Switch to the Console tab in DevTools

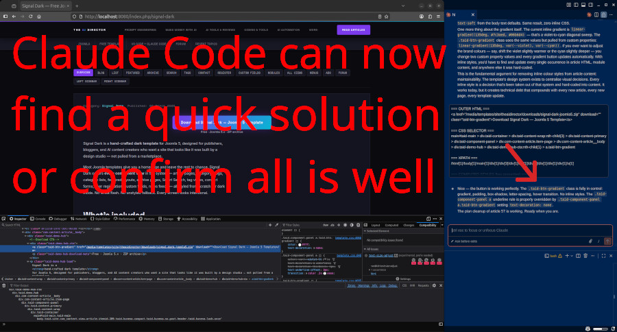[x=38, y=219]
